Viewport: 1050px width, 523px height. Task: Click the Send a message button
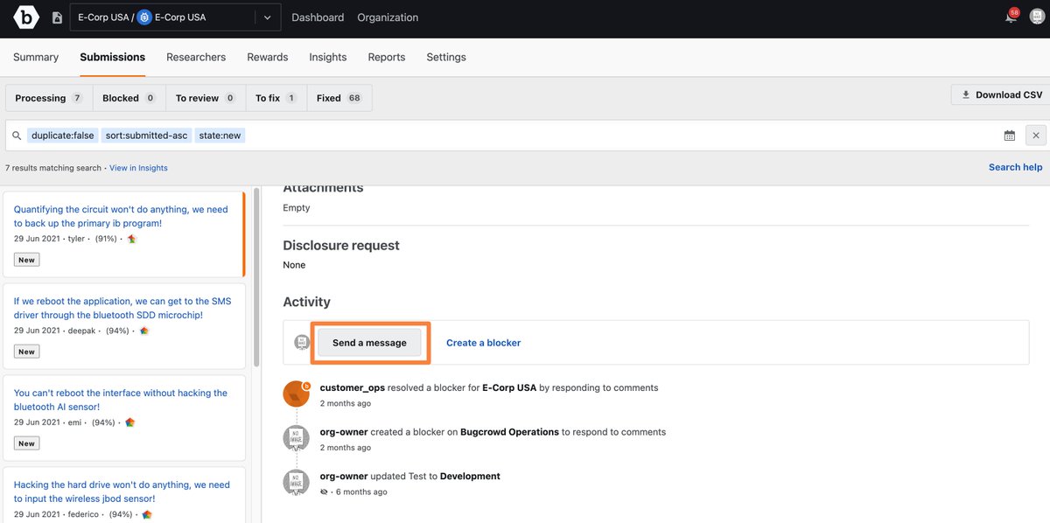pyautogui.click(x=370, y=342)
